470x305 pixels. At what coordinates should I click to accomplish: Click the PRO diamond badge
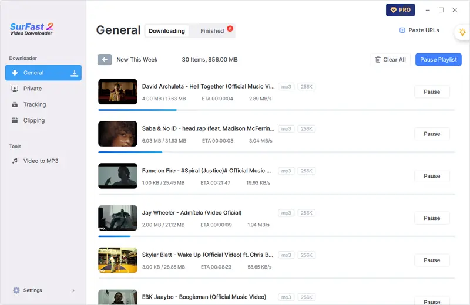pos(400,10)
